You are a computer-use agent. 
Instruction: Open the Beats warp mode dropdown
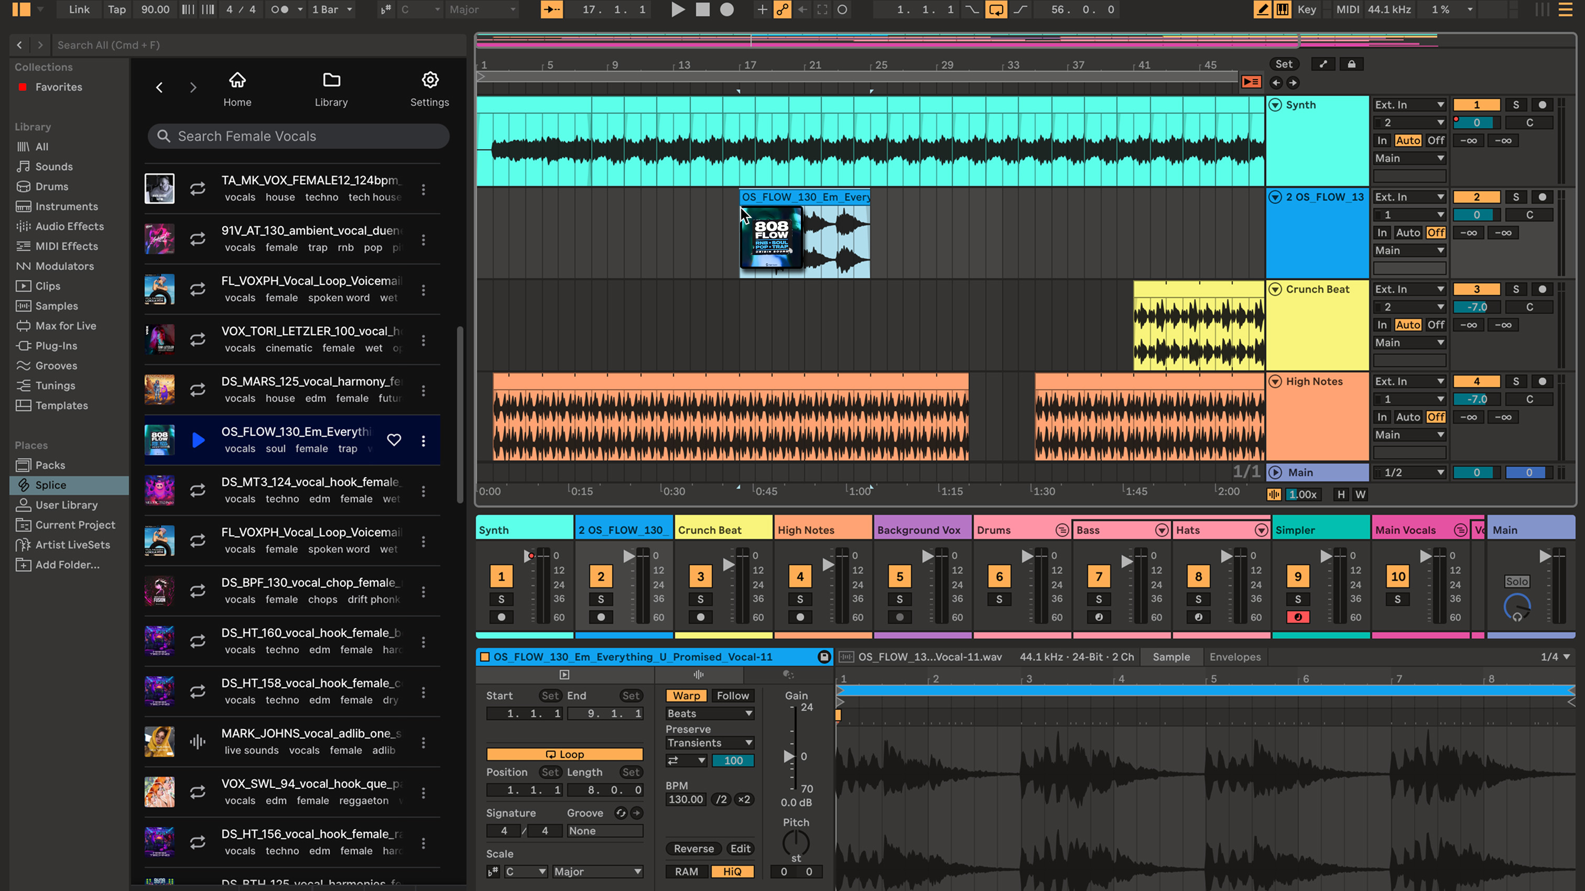tap(709, 713)
